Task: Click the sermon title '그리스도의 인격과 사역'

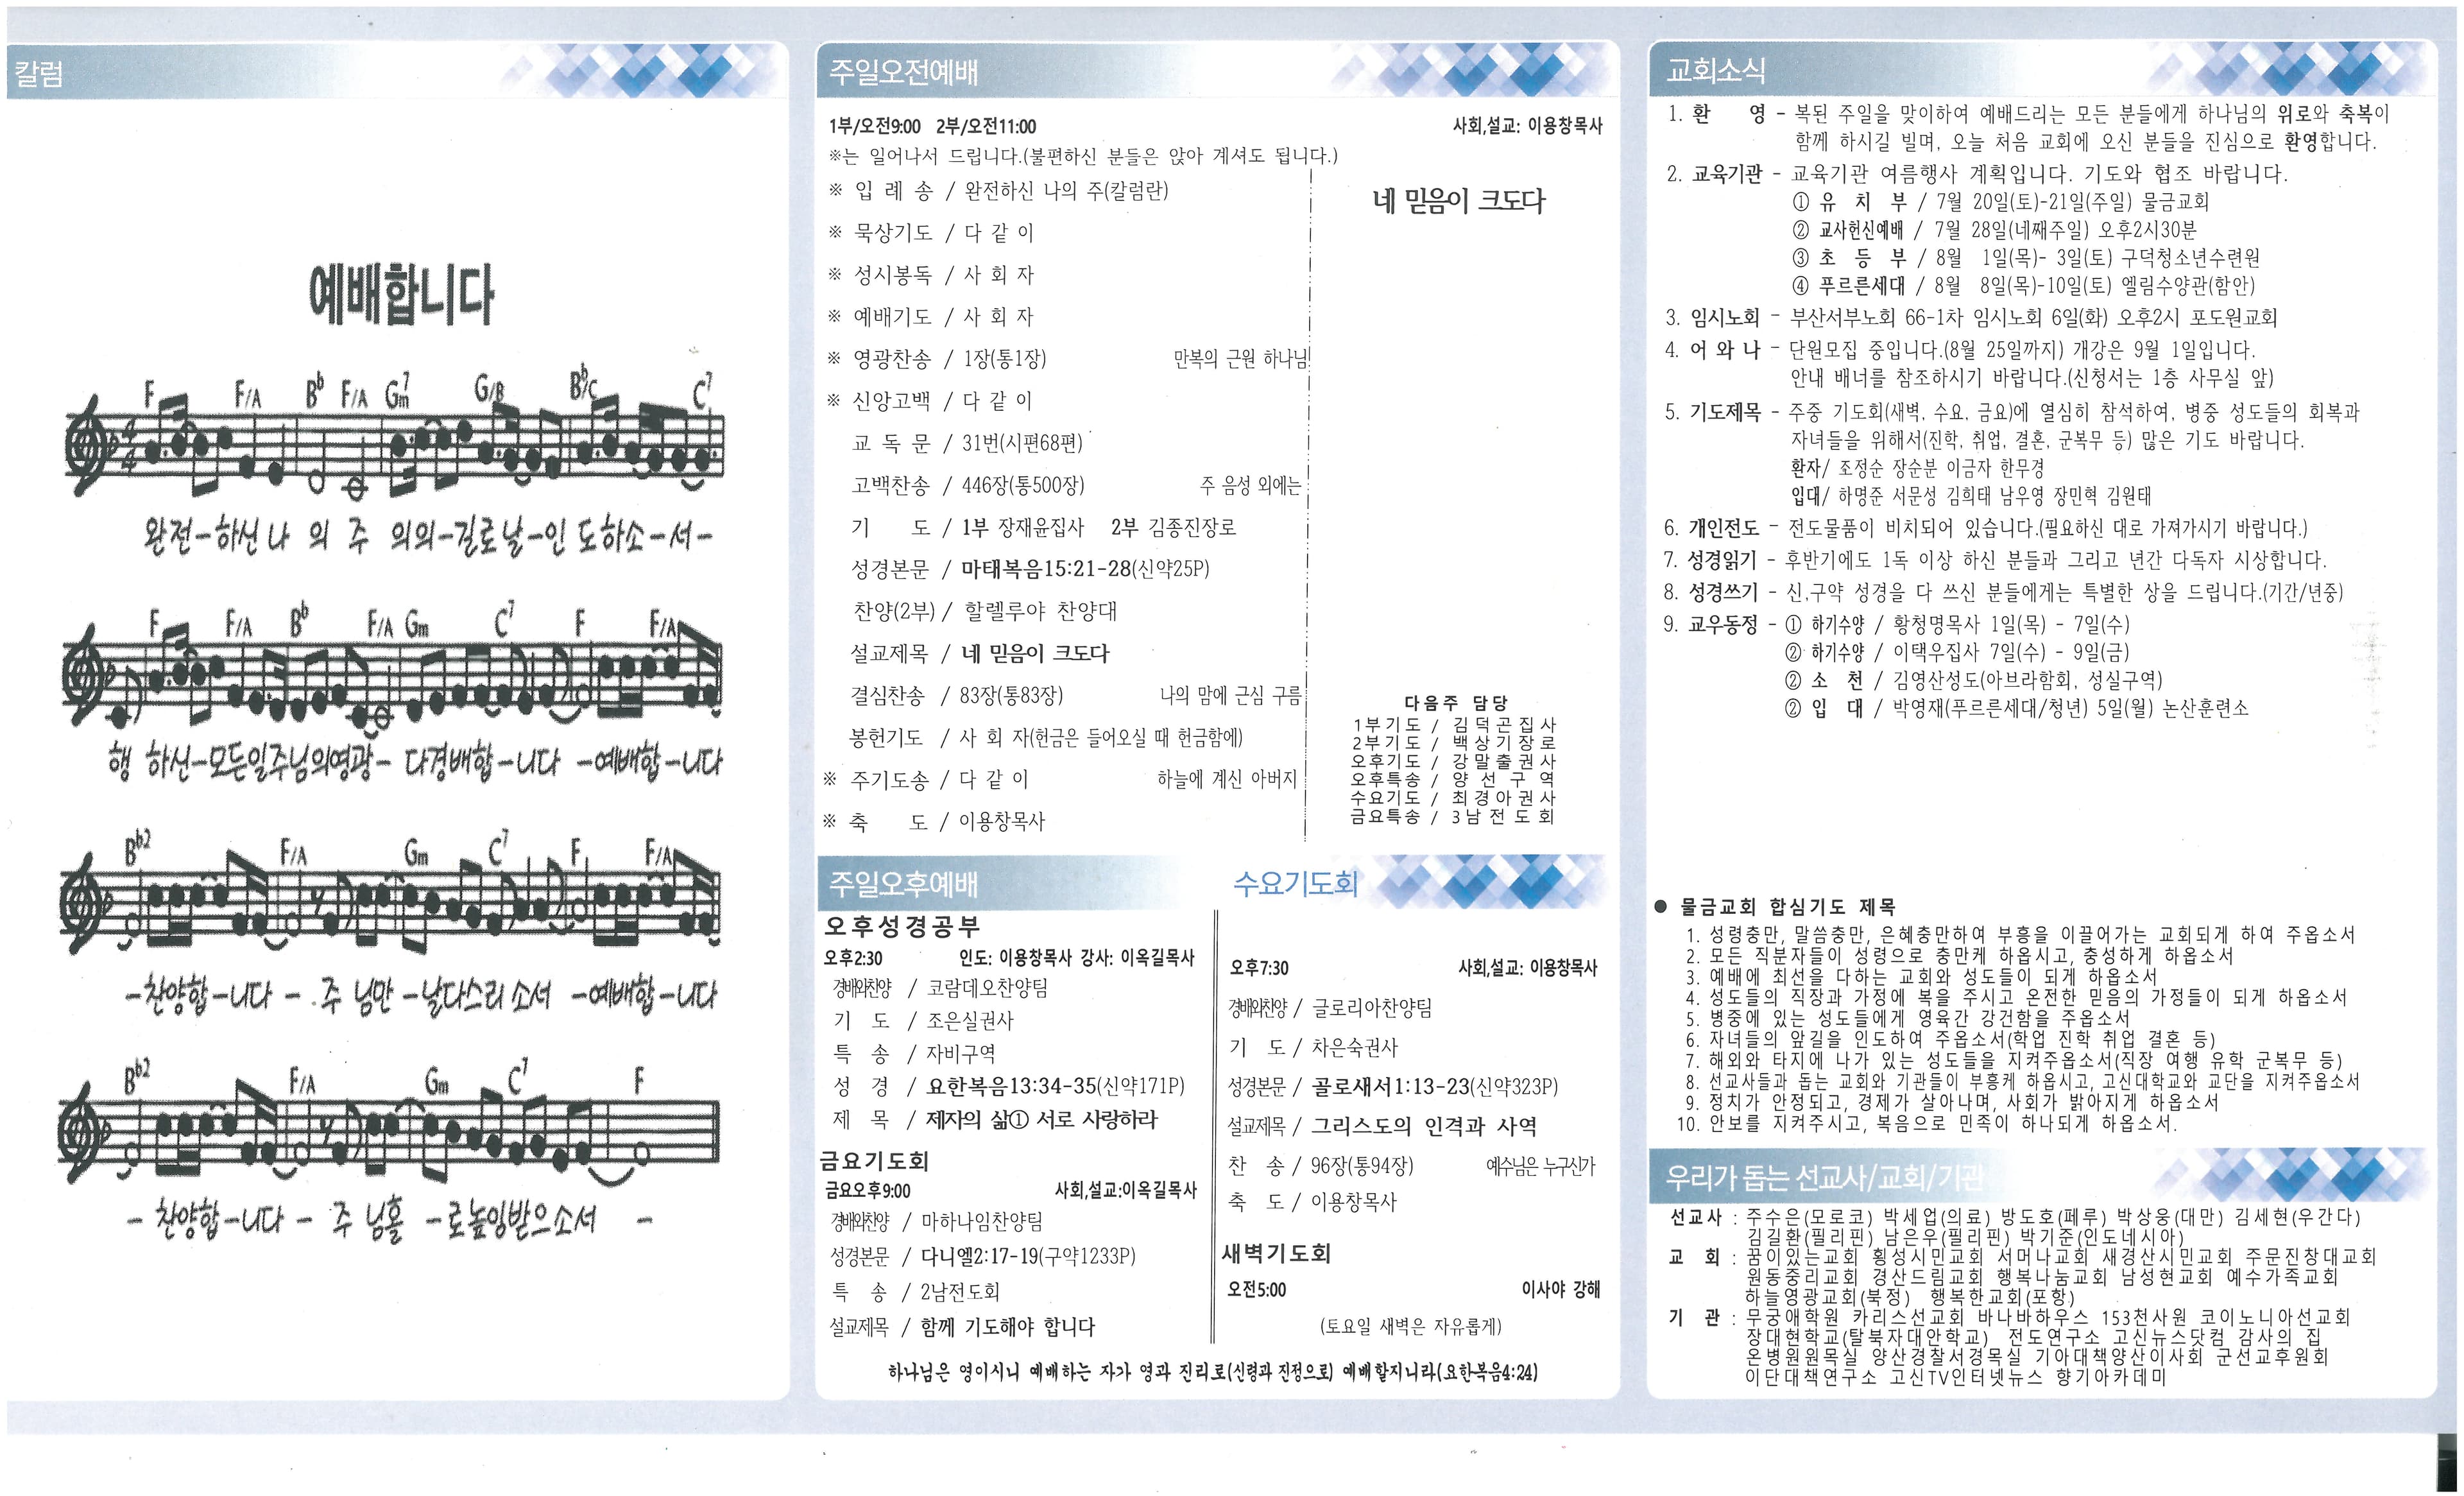Action: pos(1425,1127)
